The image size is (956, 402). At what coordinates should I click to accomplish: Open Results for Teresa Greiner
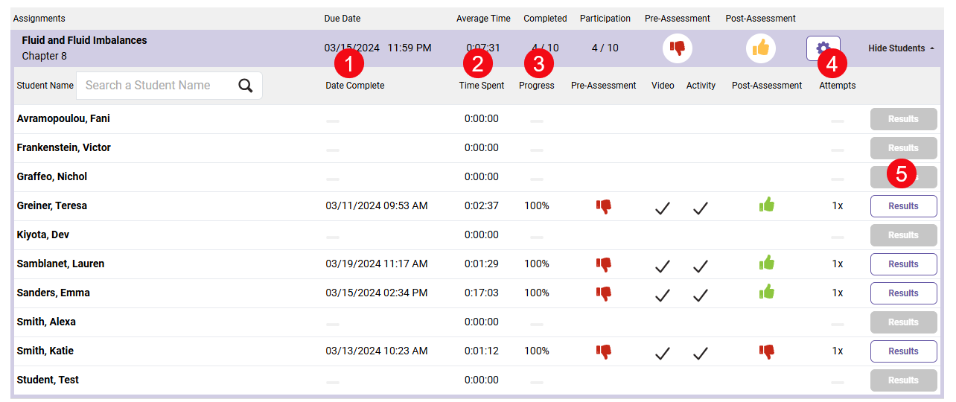tap(903, 206)
